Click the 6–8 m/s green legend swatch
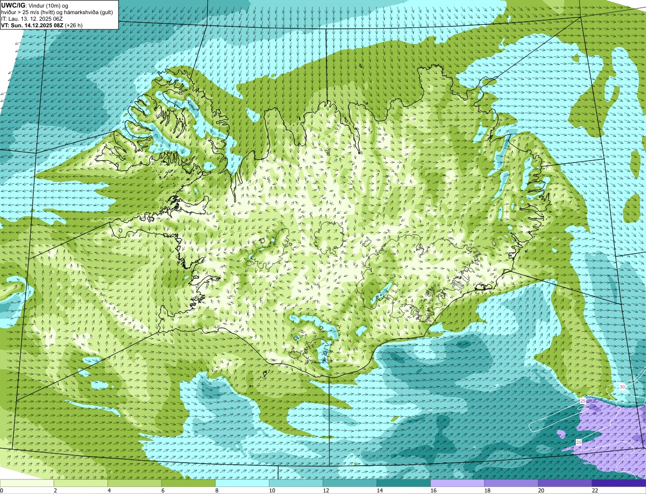Image resolution: width=646 pixels, height=494 pixels. 188,483
